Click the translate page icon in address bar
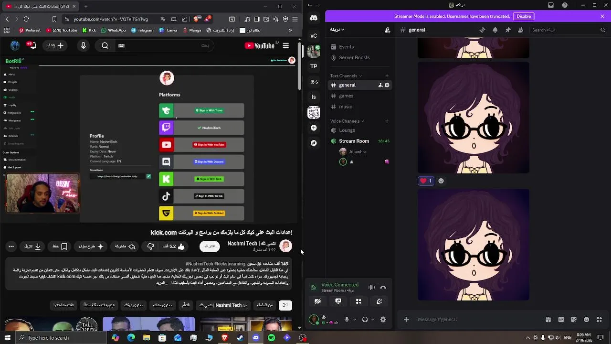Image resolution: width=611 pixels, height=344 pixels. (163, 19)
